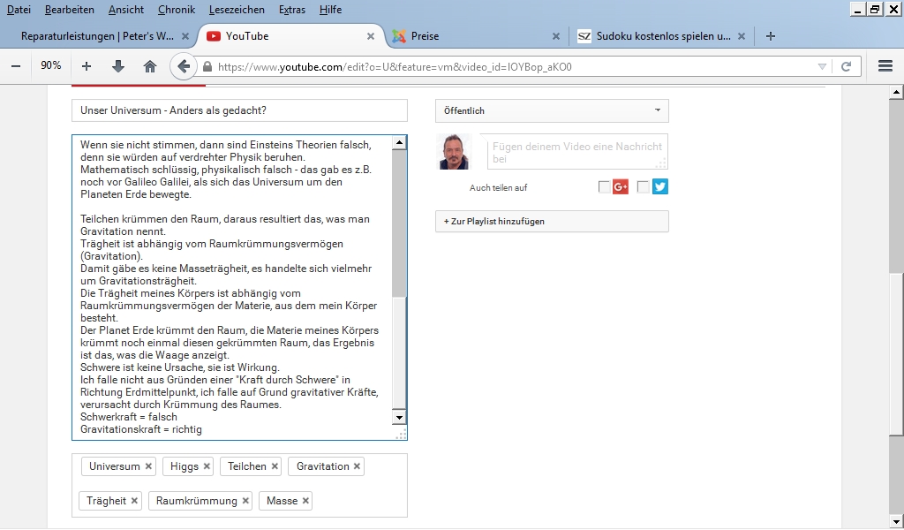This screenshot has width=904, height=530.
Task: Click the video title input field
Action: [x=239, y=110]
